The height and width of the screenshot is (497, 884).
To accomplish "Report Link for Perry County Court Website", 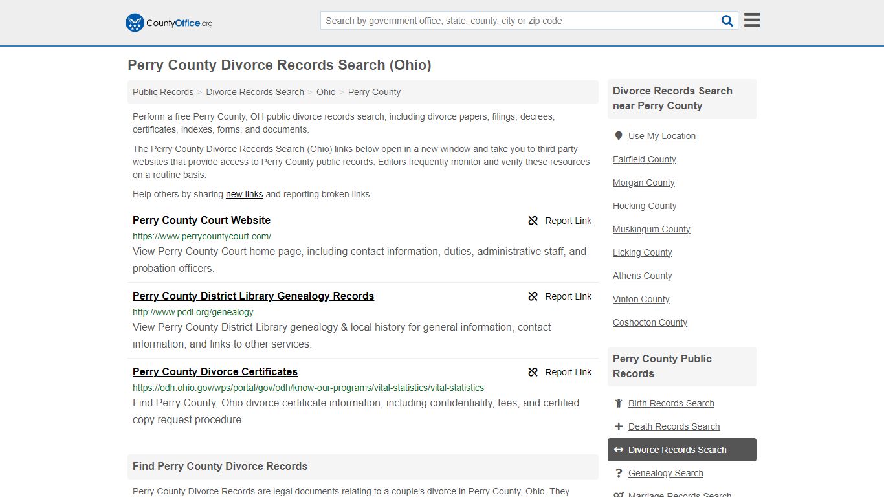I will point(568,221).
